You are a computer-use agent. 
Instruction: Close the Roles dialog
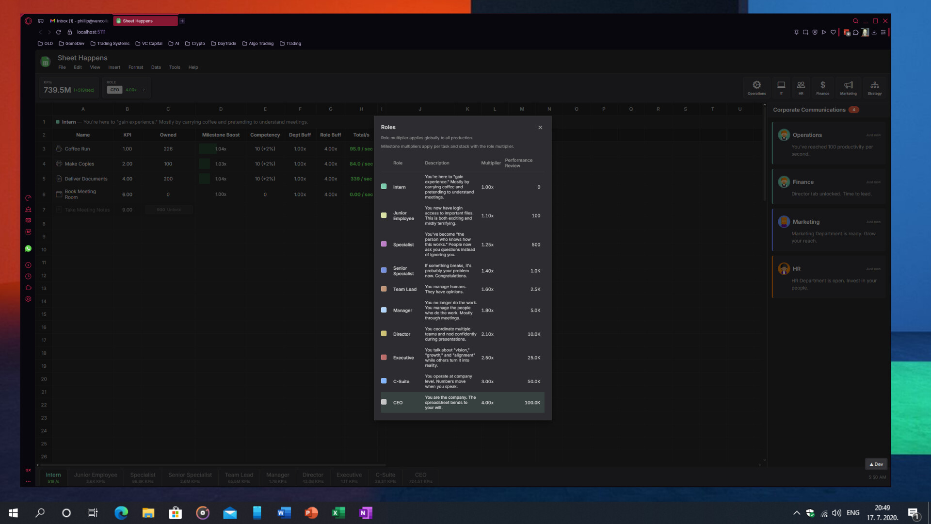coord(540,128)
